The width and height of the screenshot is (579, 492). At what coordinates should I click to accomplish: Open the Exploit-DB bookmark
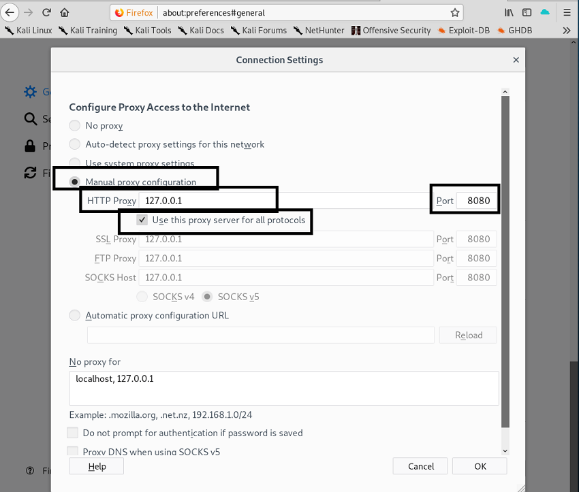click(463, 30)
